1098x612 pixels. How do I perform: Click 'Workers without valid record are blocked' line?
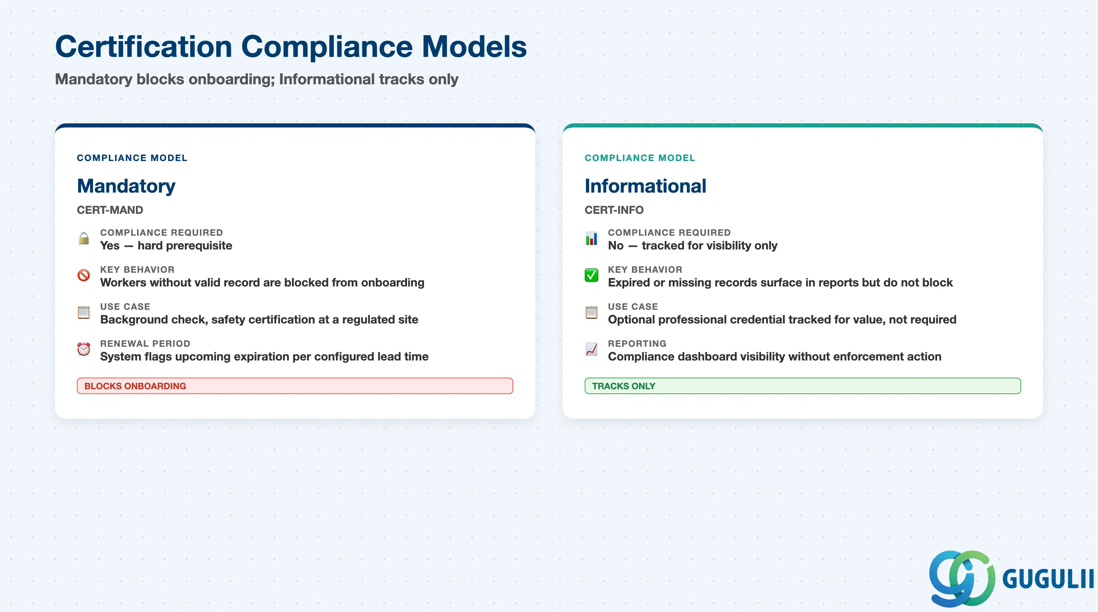coord(262,283)
